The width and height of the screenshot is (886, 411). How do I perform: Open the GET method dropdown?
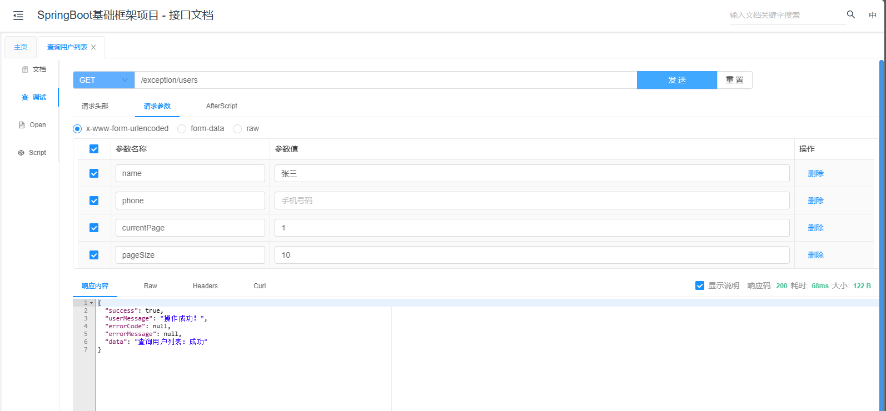[x=104, y=80]
